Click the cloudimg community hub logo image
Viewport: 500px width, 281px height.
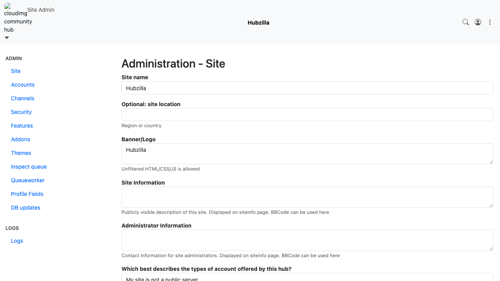pyautogui.click(x=16, y=18)
